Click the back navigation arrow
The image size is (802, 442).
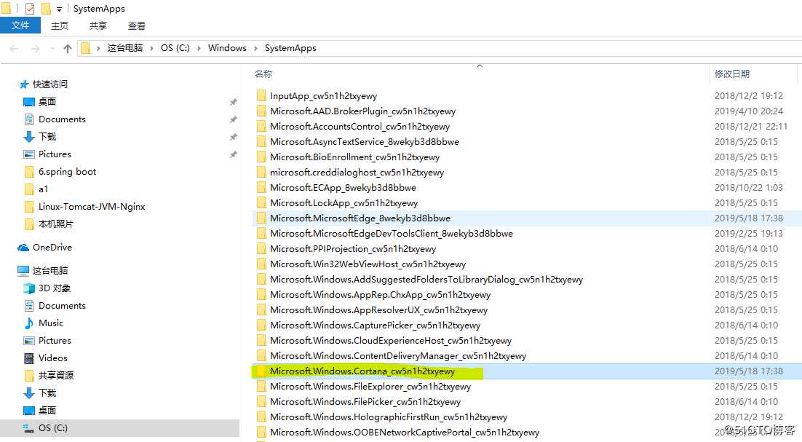click(15, 49)
